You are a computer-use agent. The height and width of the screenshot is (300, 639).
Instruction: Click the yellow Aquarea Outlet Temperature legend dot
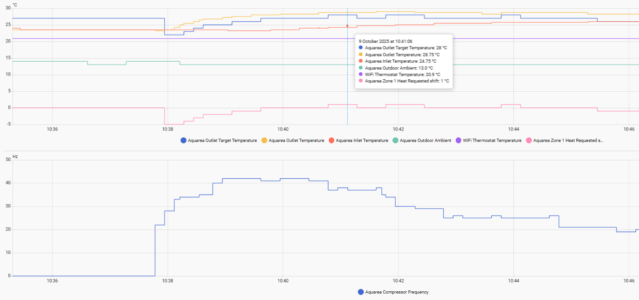point(265,141)
